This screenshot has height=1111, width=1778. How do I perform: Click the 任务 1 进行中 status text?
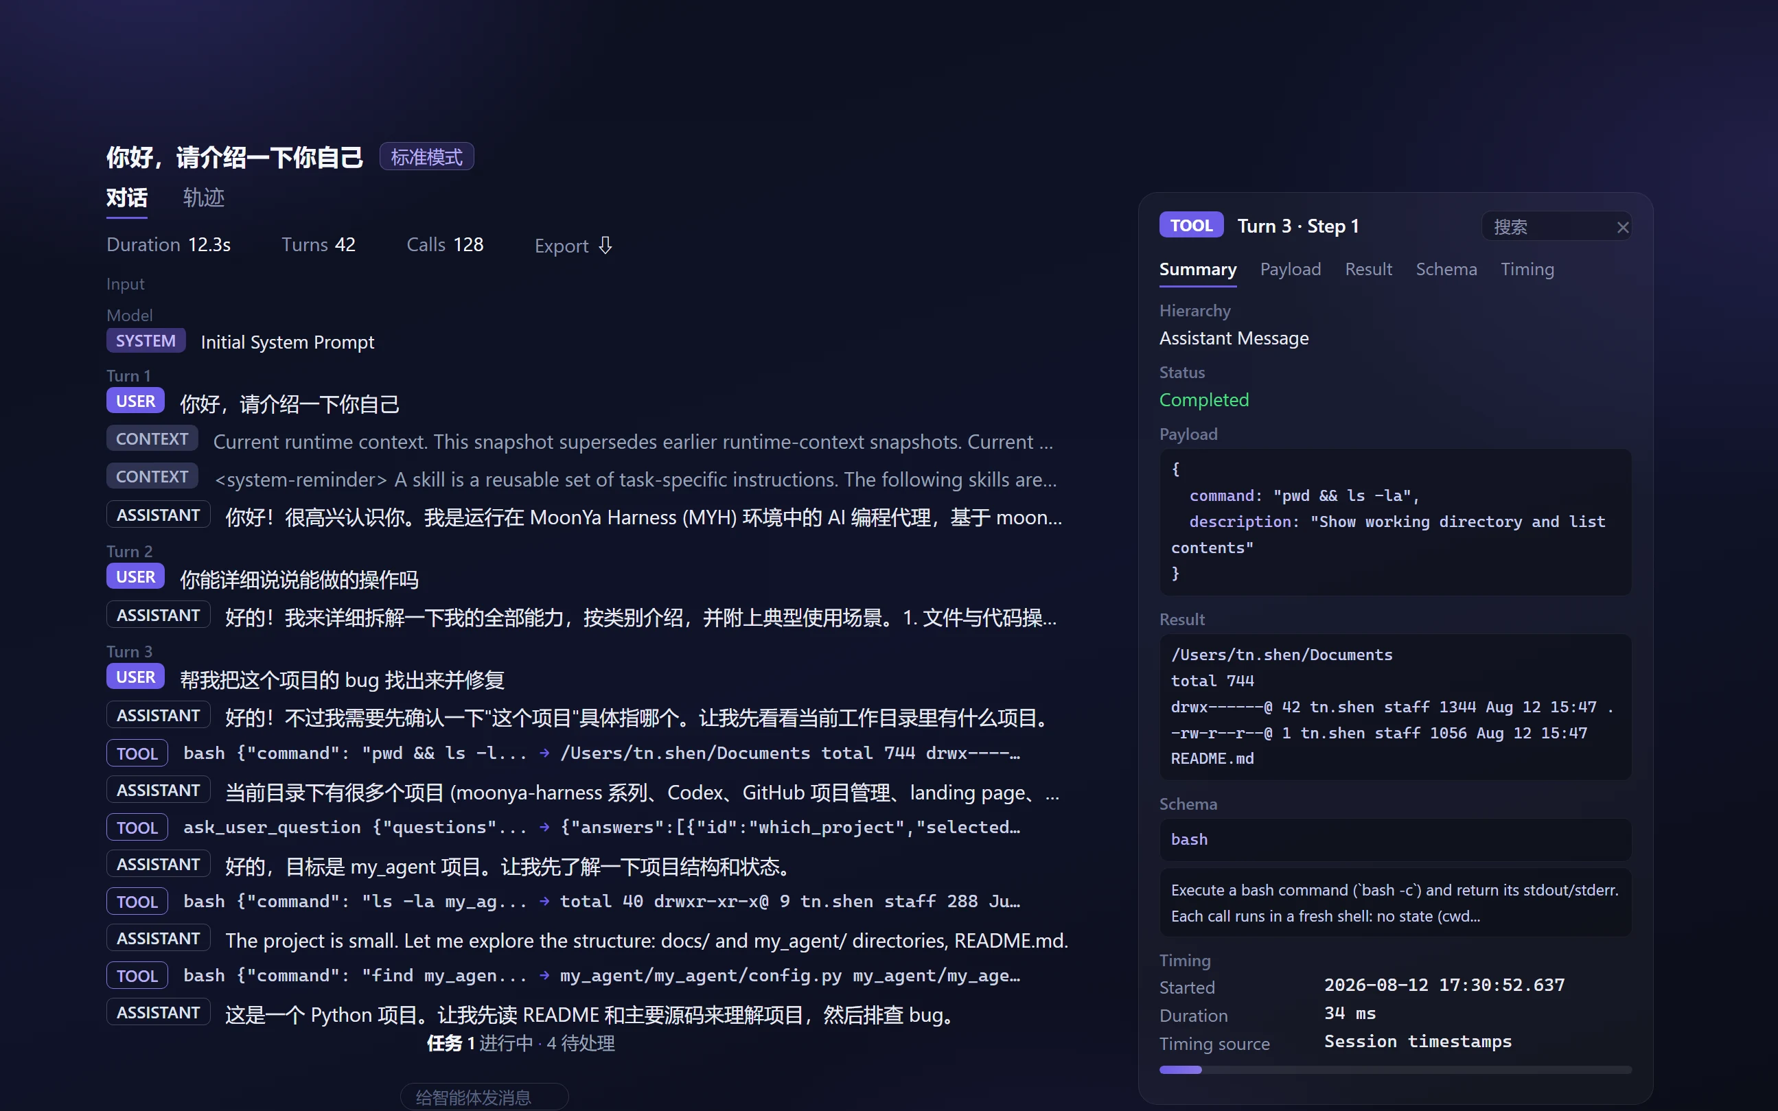(x=480, y=1042)
